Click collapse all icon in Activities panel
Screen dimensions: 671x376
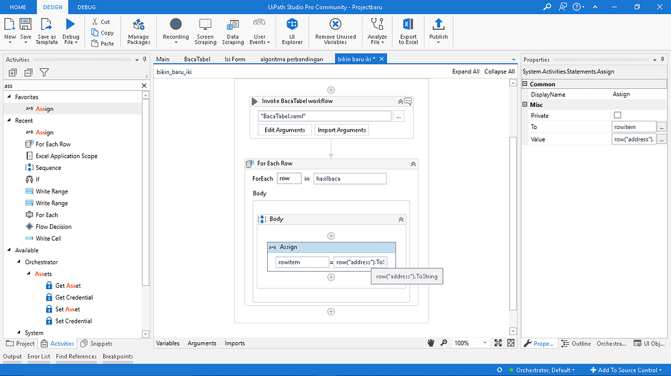pyautogui.click(x=29, y=73)
